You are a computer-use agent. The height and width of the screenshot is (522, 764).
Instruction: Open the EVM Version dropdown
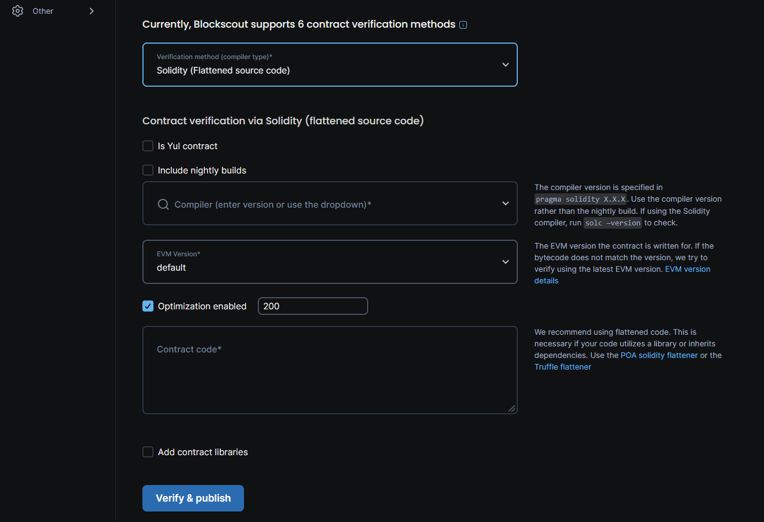[x=330, y=262]
